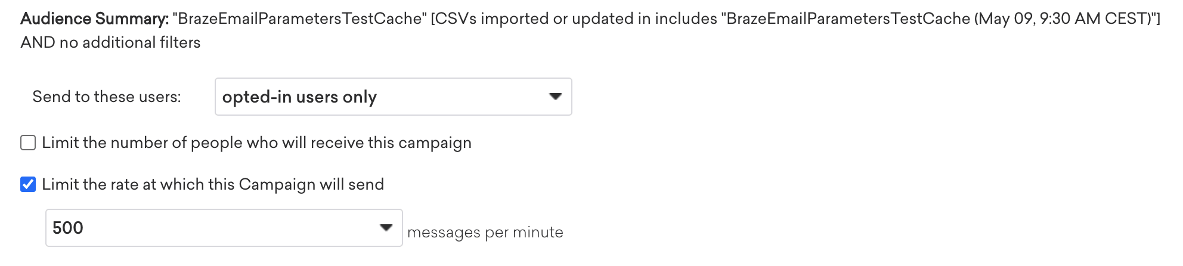Screen dimensions: 1183x266
Task: Enable the limit number of people checkbox
Action: [x=28, y=143]
